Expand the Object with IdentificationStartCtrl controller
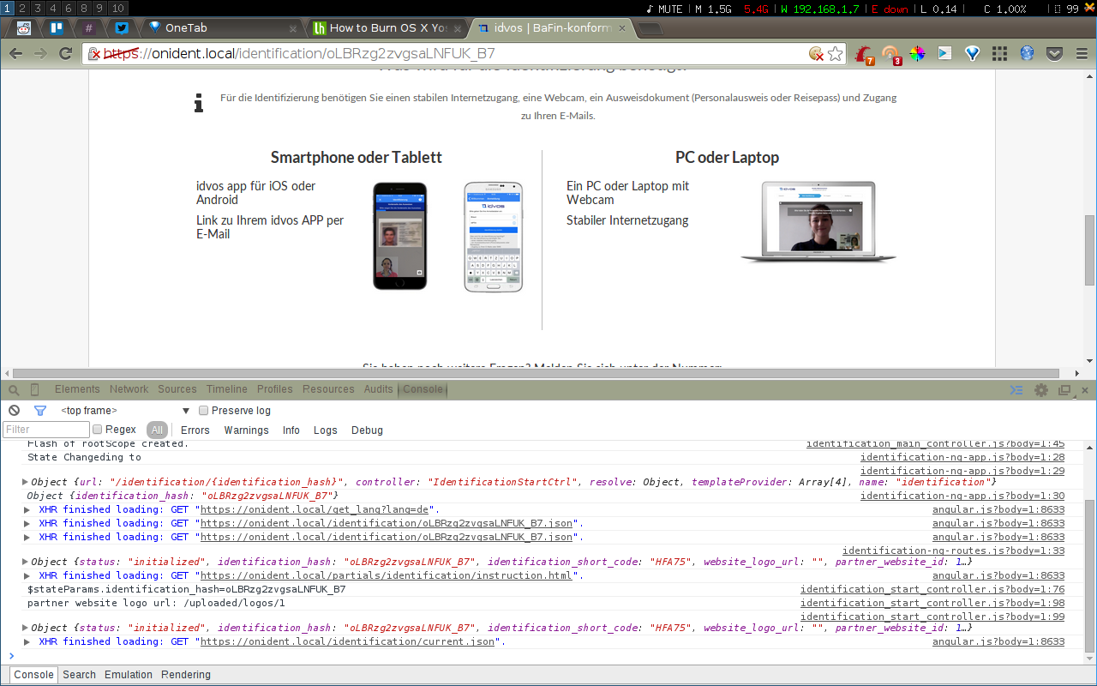Image resolution: width=1097 pixels, height=686 pixels. click(x=25, y=482)
